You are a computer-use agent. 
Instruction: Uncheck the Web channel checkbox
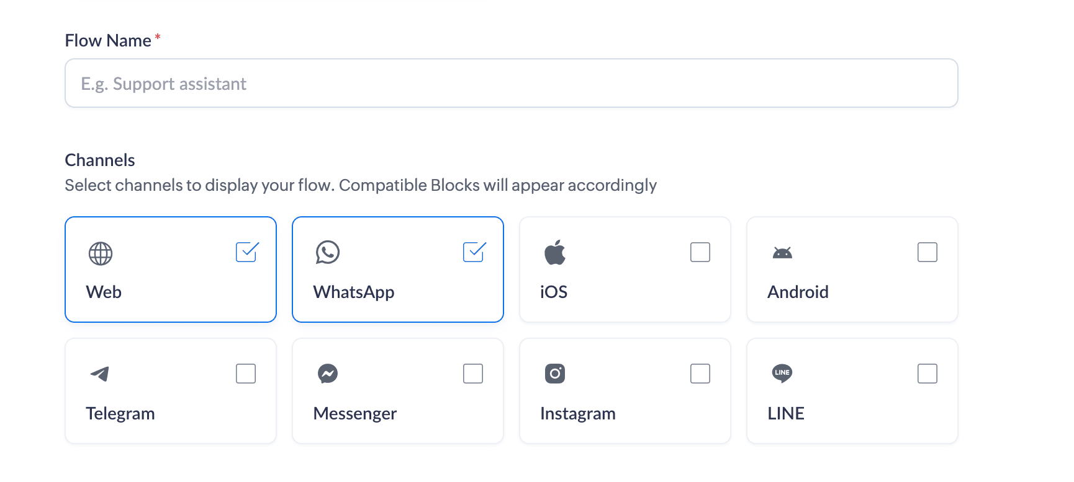pyautogui.click(x=246, y=252)
